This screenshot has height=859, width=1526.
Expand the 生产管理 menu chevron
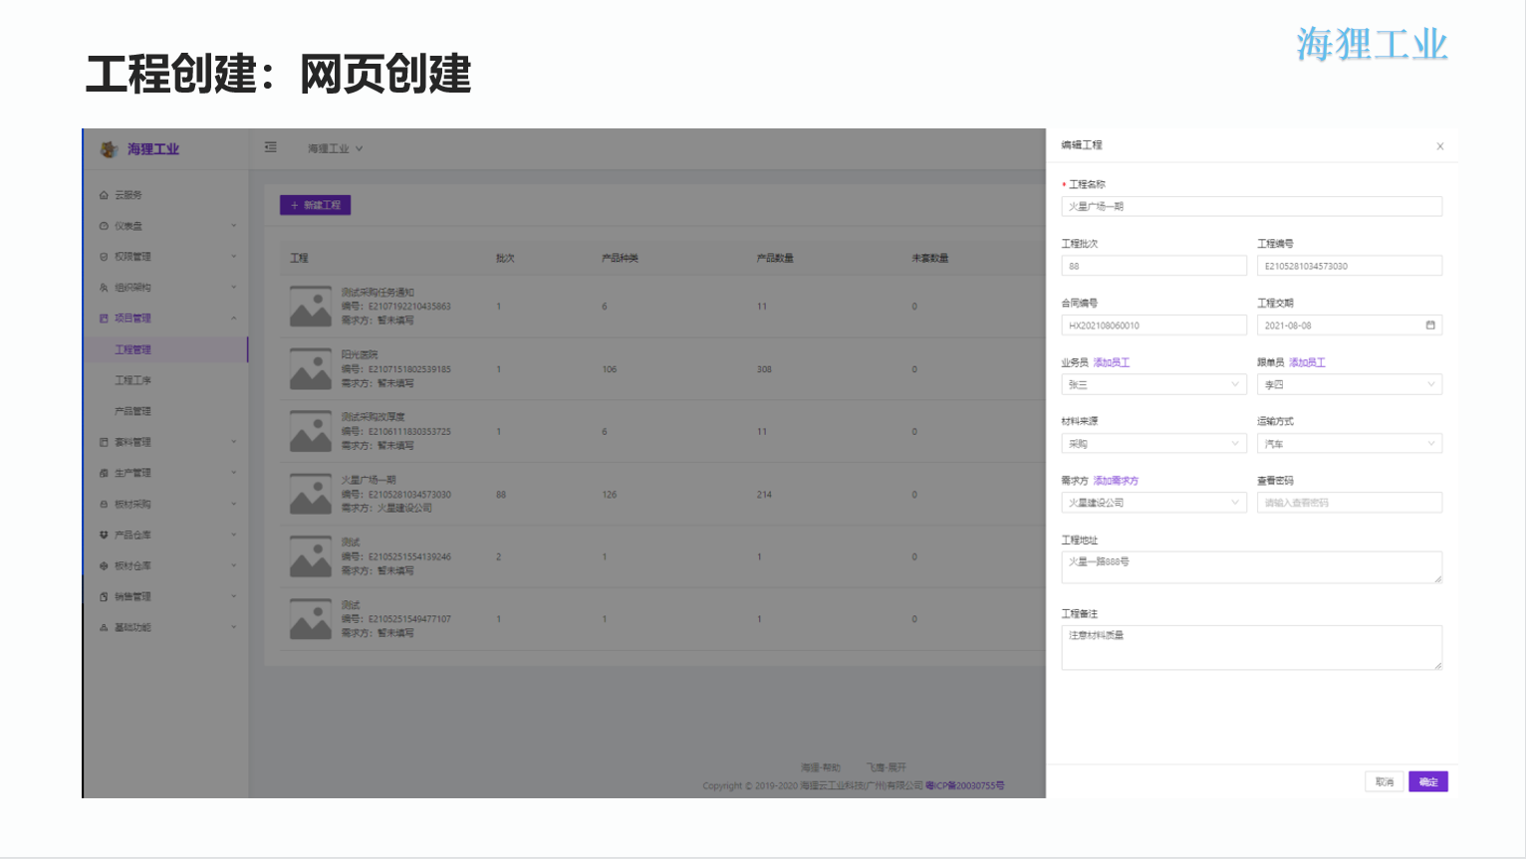coord(234,473)
